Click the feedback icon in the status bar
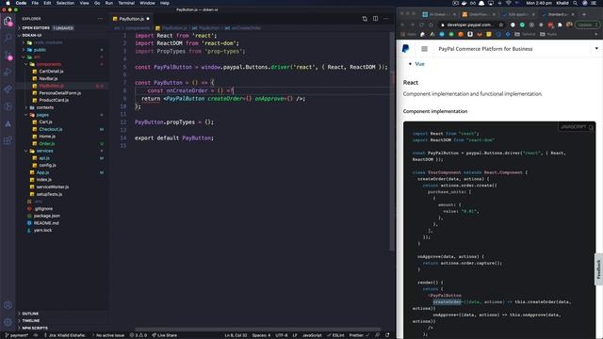The image size is (603, 339). pyautogui.click(x=378, y=335)
